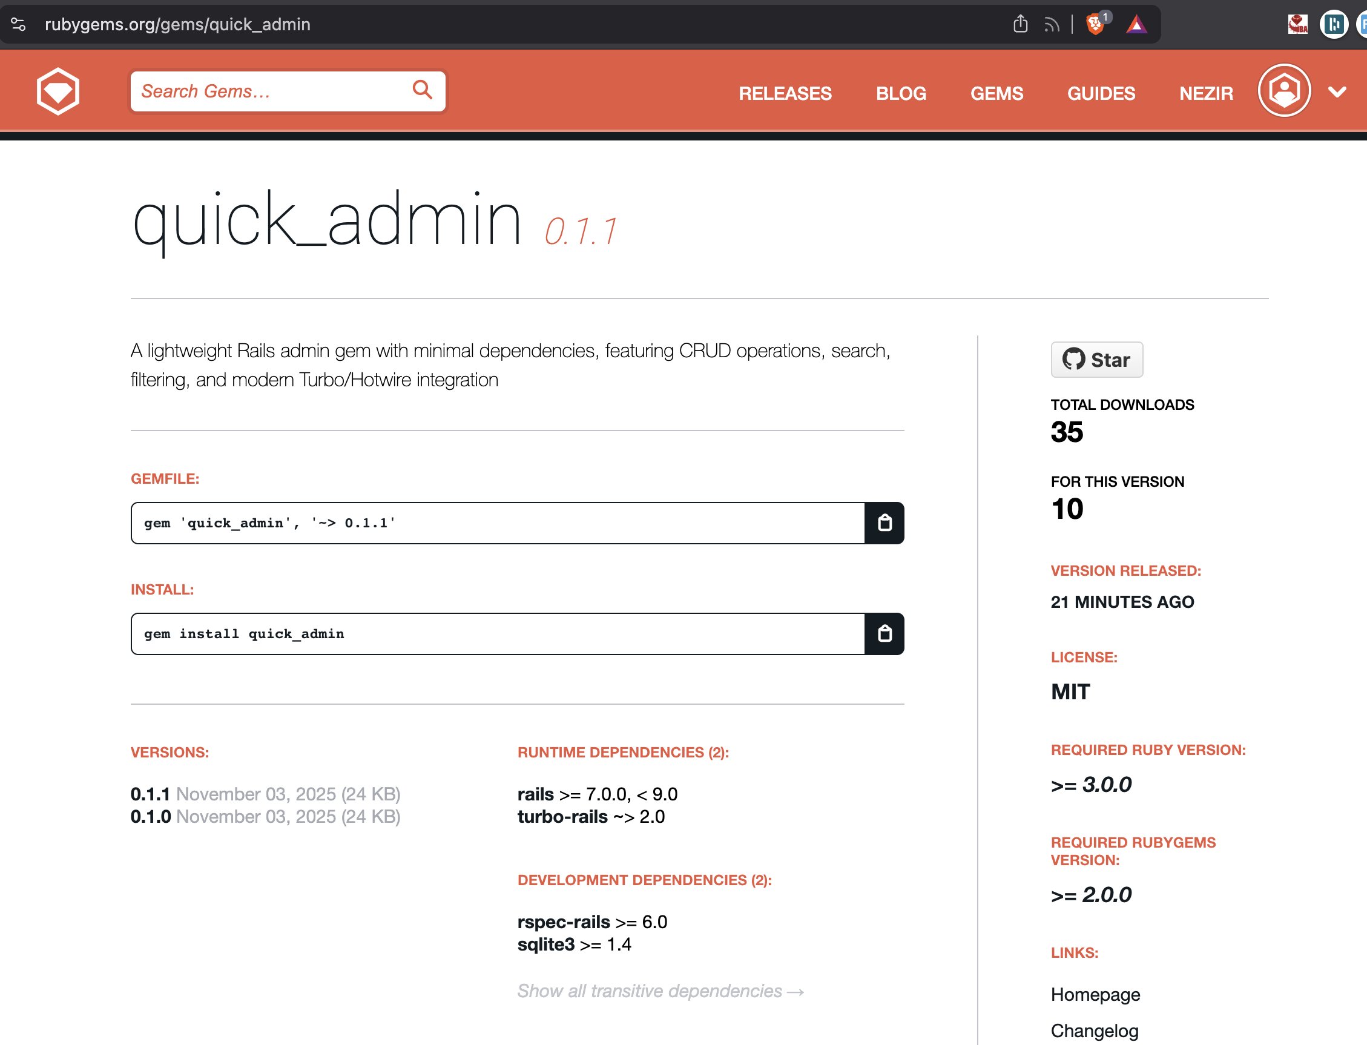
Task: Copy the install command via clipboard icon
Action: (886, 633)
